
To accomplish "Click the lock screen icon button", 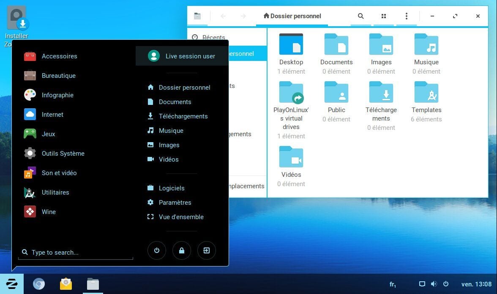I will click(x=182, y=250).
